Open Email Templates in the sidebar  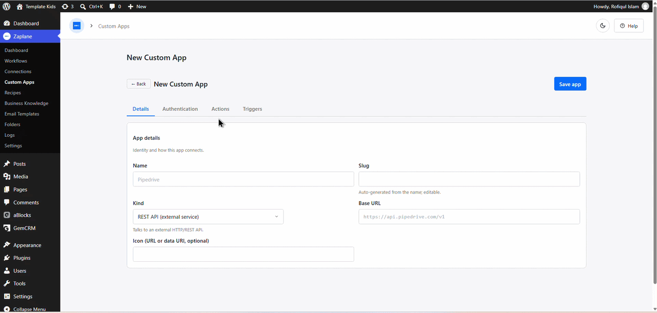pos(22,114)
